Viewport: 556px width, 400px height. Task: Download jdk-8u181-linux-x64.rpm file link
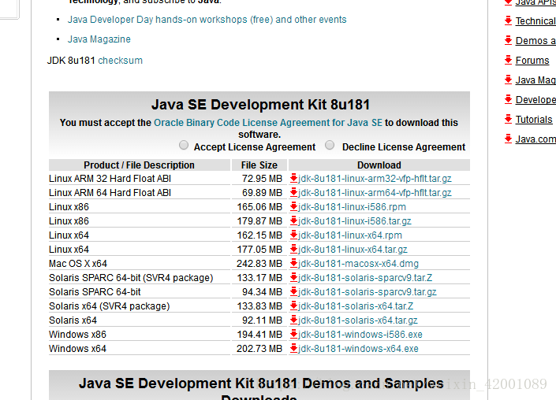(350, 235)
